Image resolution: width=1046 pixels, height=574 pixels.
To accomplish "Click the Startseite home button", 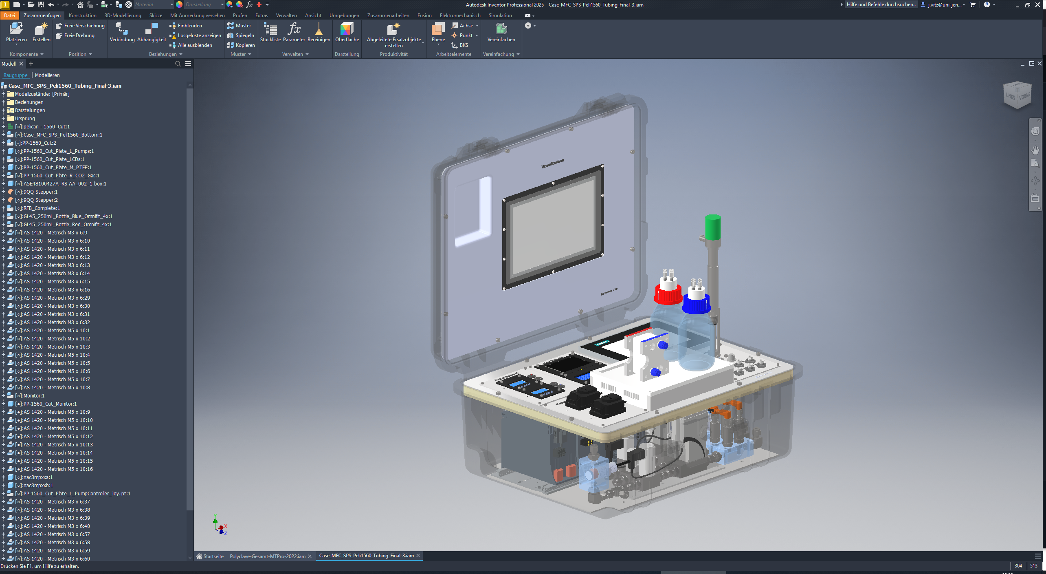I will pos(210,556).
